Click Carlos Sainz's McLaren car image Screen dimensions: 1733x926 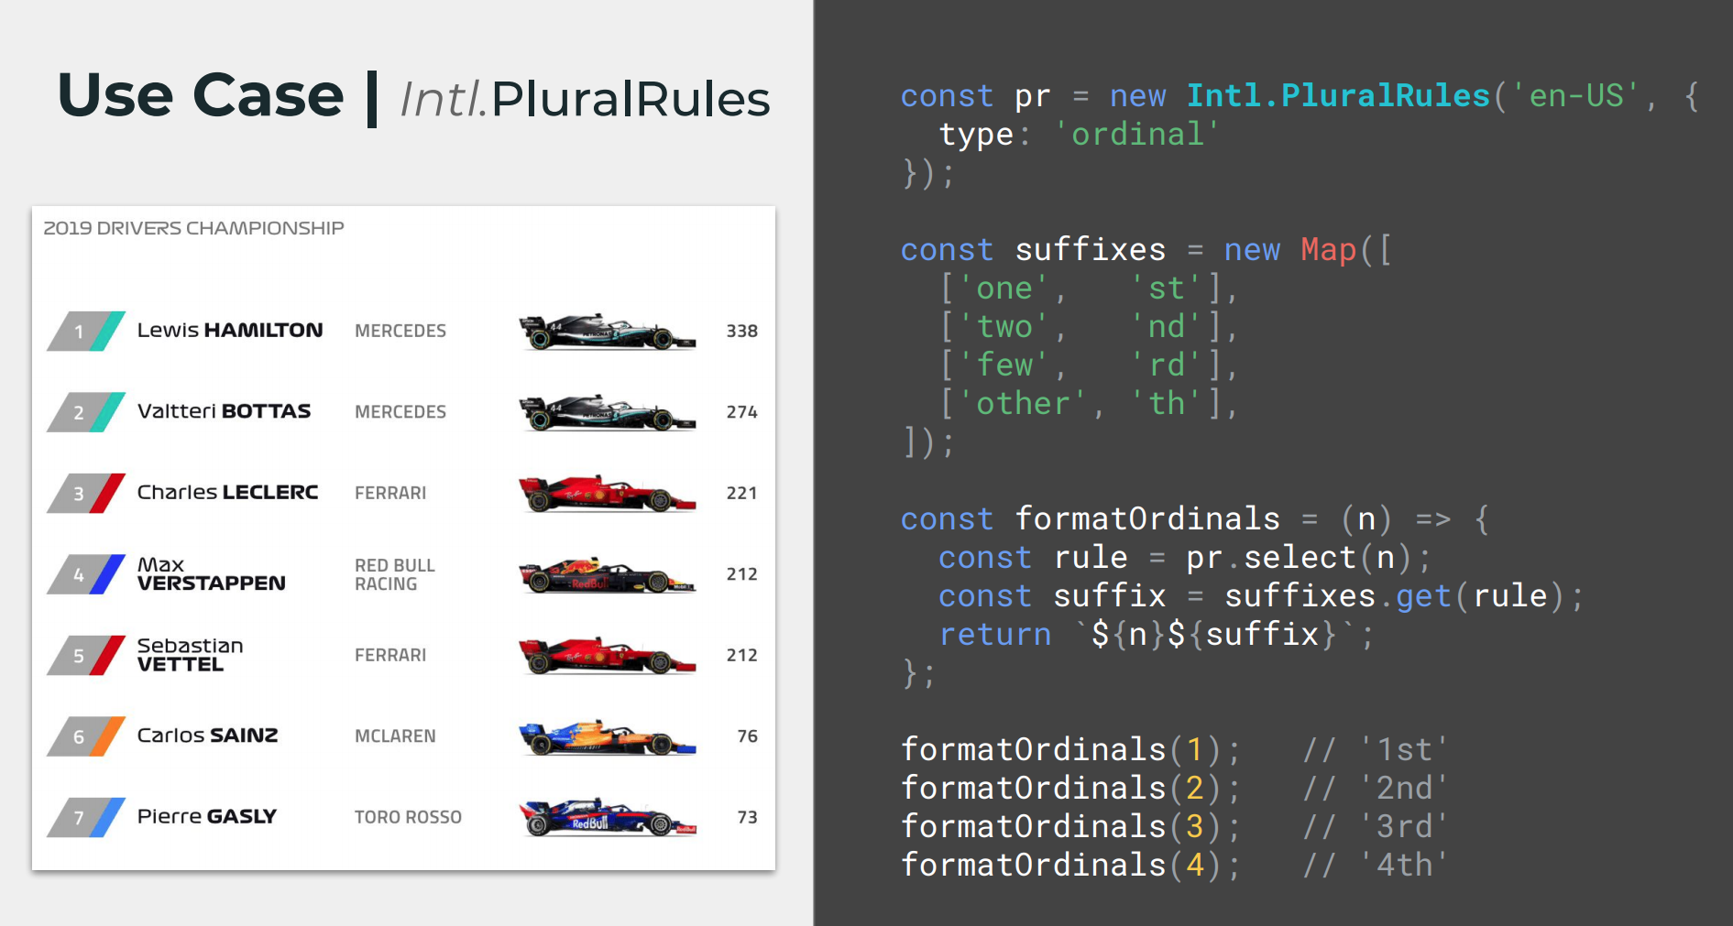point(607,737)
